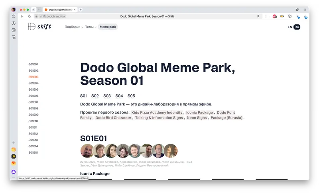Open the three-dot sidebar options at bottom

pos(14,177)
